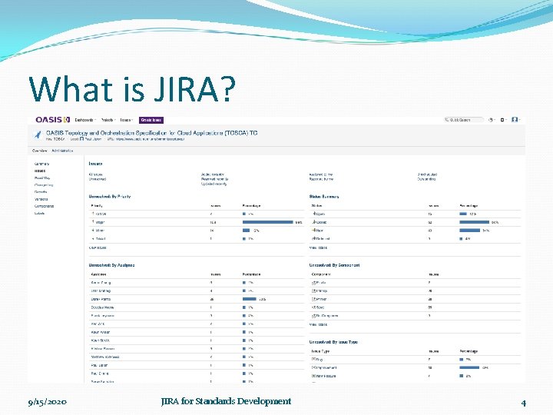Click the Trivial priority arrow icon
This screenshot has width=553, height=415.
point(93,238)
